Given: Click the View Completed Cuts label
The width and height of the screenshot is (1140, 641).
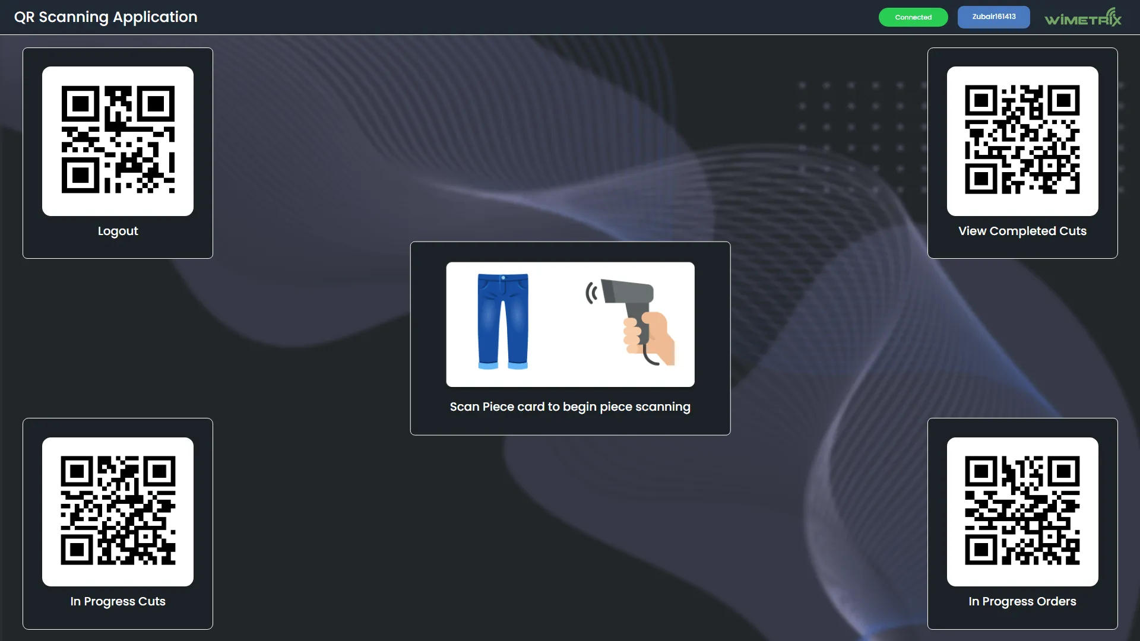Looking at the screenshot, I should coord(1022,231).
